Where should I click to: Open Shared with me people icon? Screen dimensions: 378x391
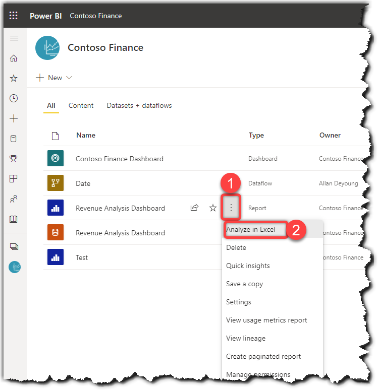point(14,199)
